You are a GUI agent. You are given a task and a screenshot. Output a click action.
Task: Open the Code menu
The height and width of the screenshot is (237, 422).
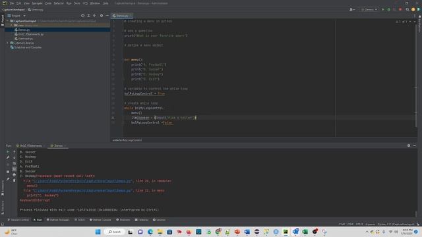(x=48, y=3)
